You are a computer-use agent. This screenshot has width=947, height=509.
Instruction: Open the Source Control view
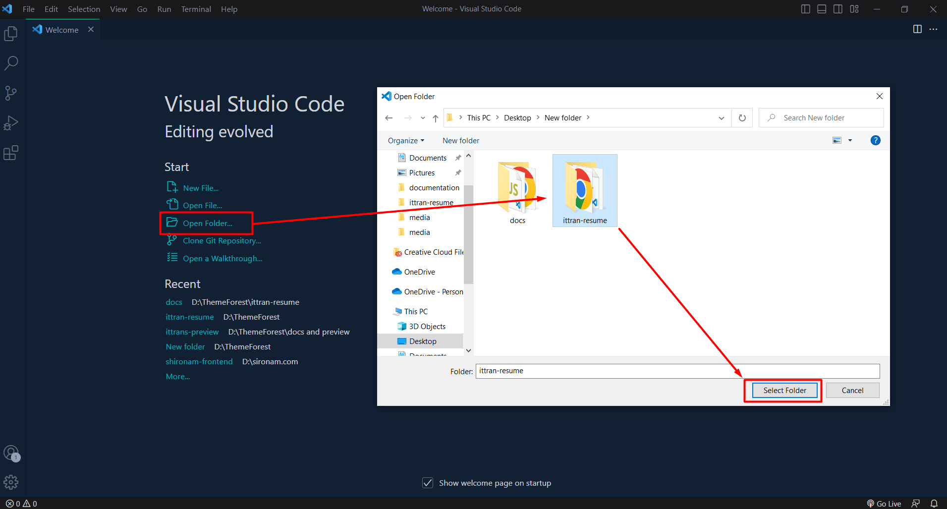pos(11,93)
